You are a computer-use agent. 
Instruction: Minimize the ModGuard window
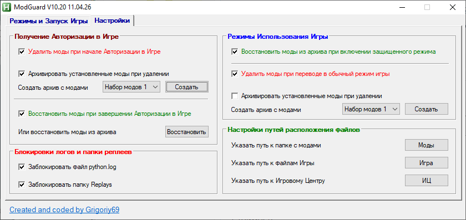pyautogui.click(x=402, y=7)
